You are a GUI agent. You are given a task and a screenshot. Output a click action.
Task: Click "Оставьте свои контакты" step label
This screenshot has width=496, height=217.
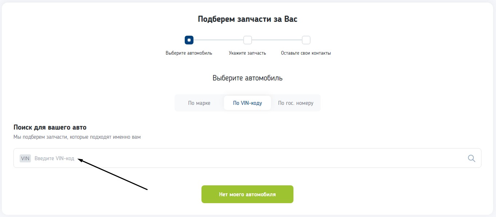point(306,53)
